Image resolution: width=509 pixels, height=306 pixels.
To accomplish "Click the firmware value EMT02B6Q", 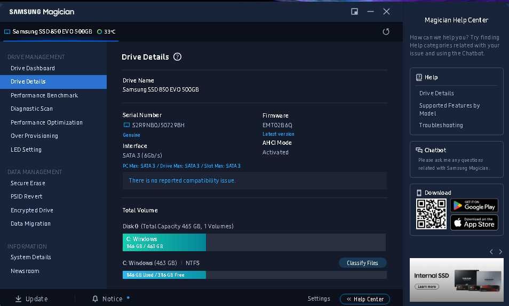I will pyautogui.click(x=277, y=125).
